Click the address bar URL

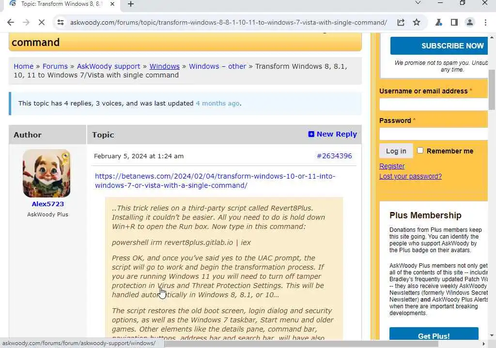point(229,22)
